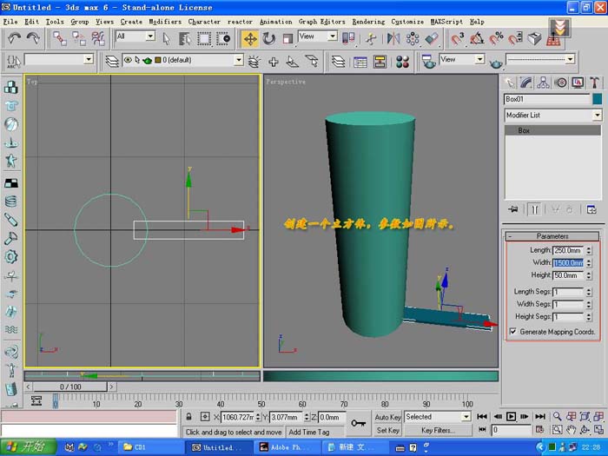Activate Select and Uniform Scale tool
608x456 pixels.
pyautogui.click(x=287, y=39)
